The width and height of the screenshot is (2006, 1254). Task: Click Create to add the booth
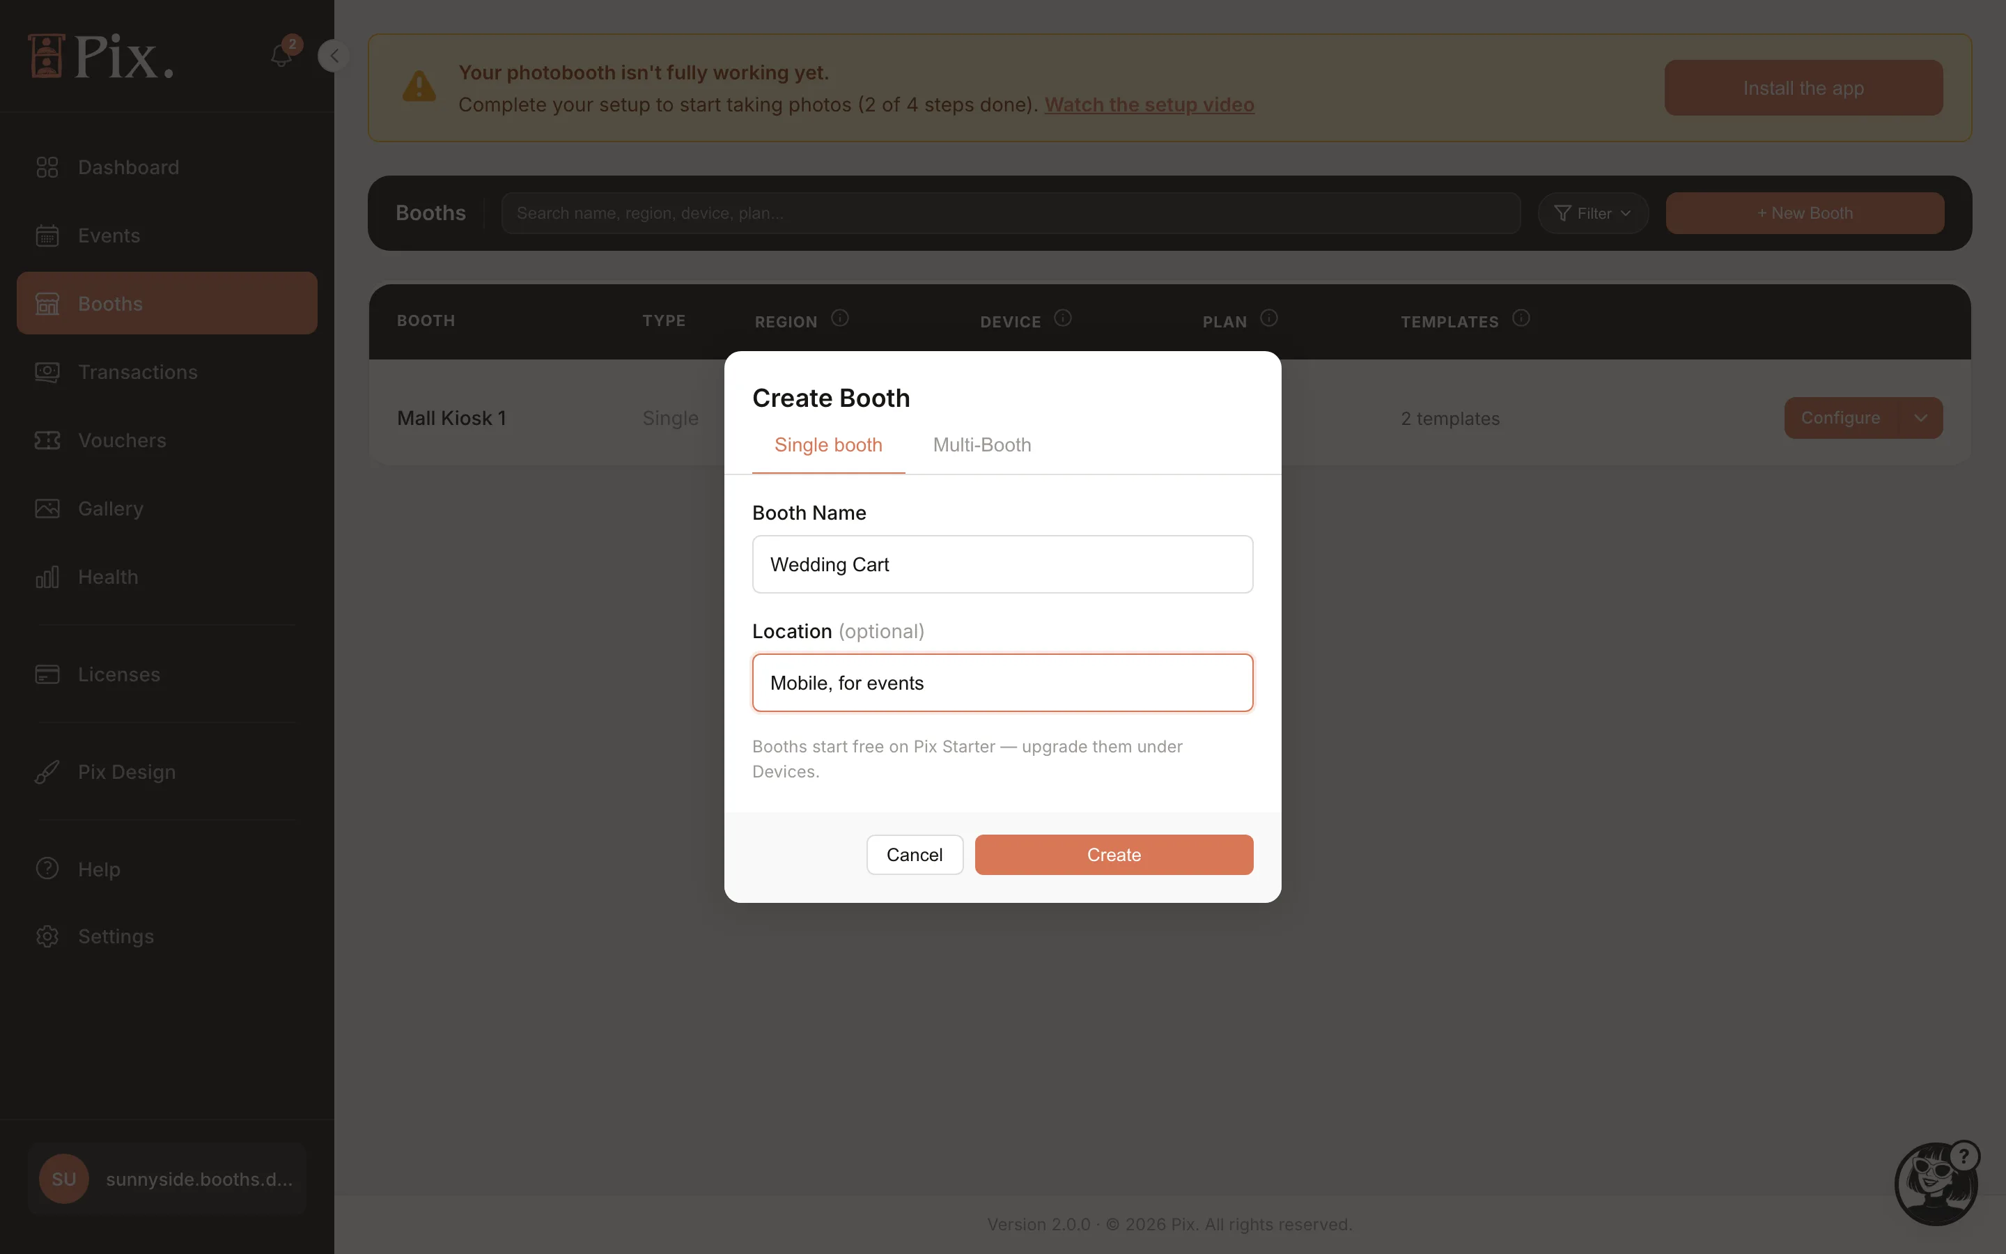coord(1113,855)
